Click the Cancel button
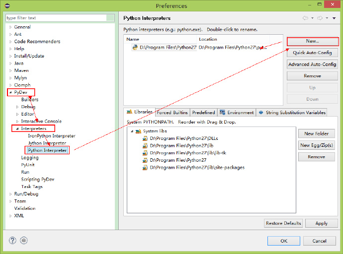 point(319,241)
